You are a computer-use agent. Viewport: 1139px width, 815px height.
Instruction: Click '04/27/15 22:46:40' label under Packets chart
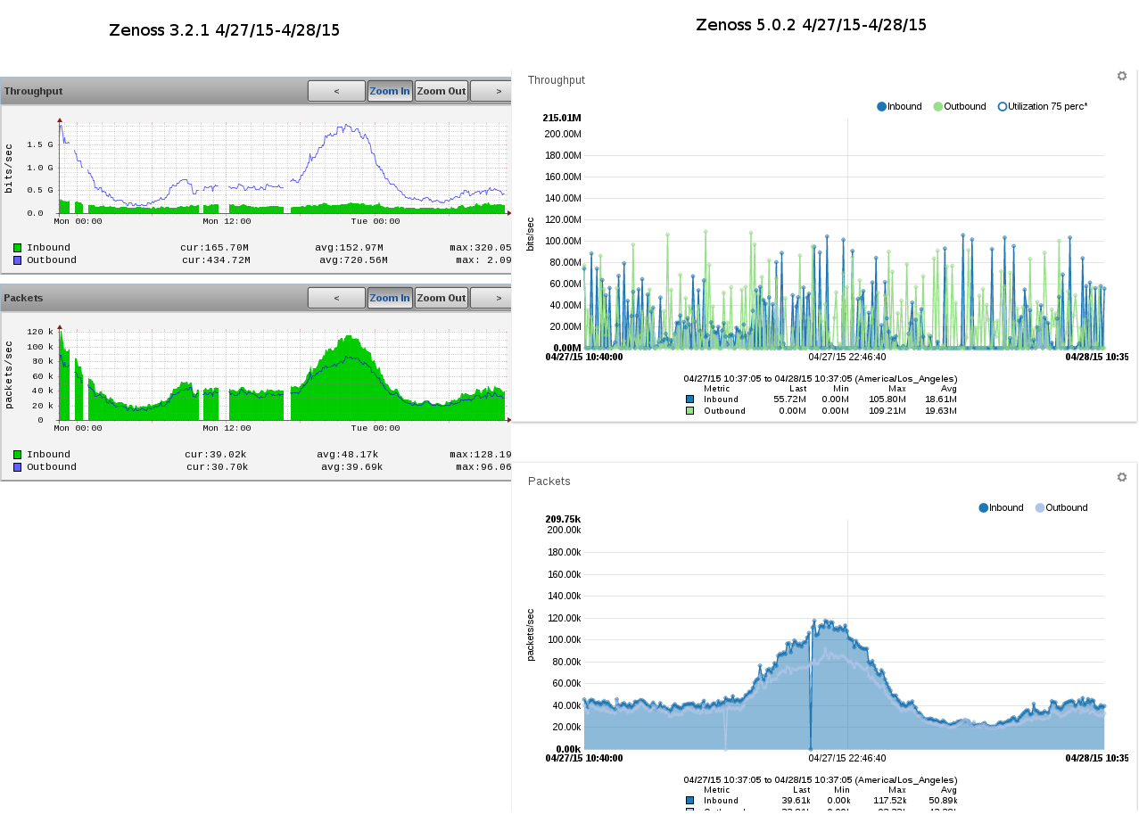coord(847,758)
